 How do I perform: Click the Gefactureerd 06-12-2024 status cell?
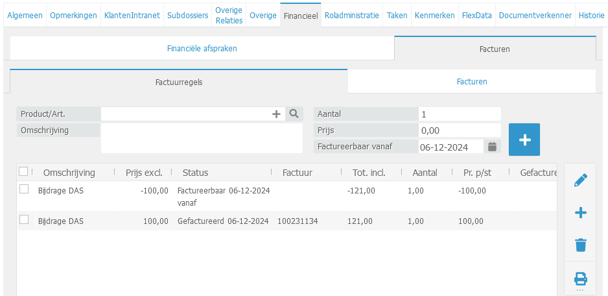coord(223,221)
